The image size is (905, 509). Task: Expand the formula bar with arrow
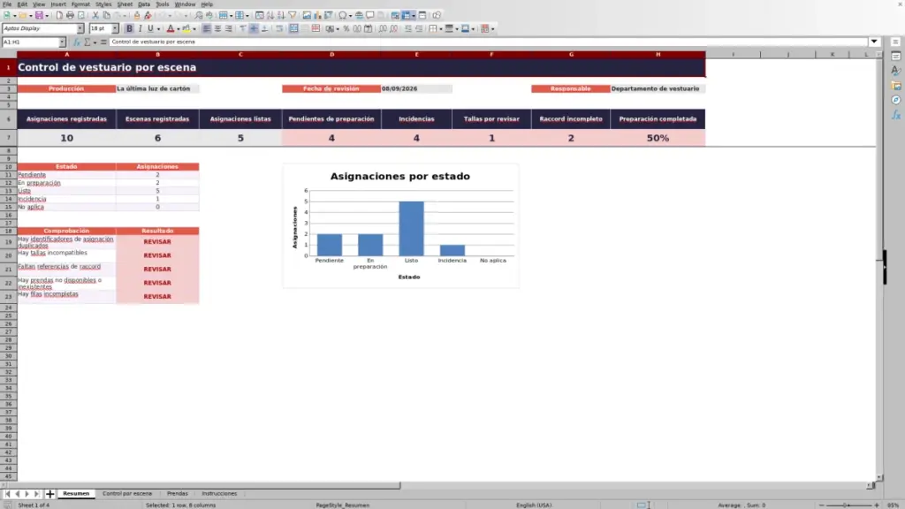[x=874, y=42]
